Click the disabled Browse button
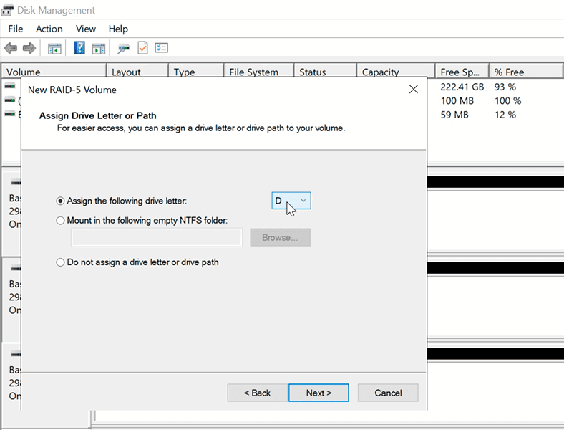Viewport: 564px width, 430px height. click(x=280, y=237)
